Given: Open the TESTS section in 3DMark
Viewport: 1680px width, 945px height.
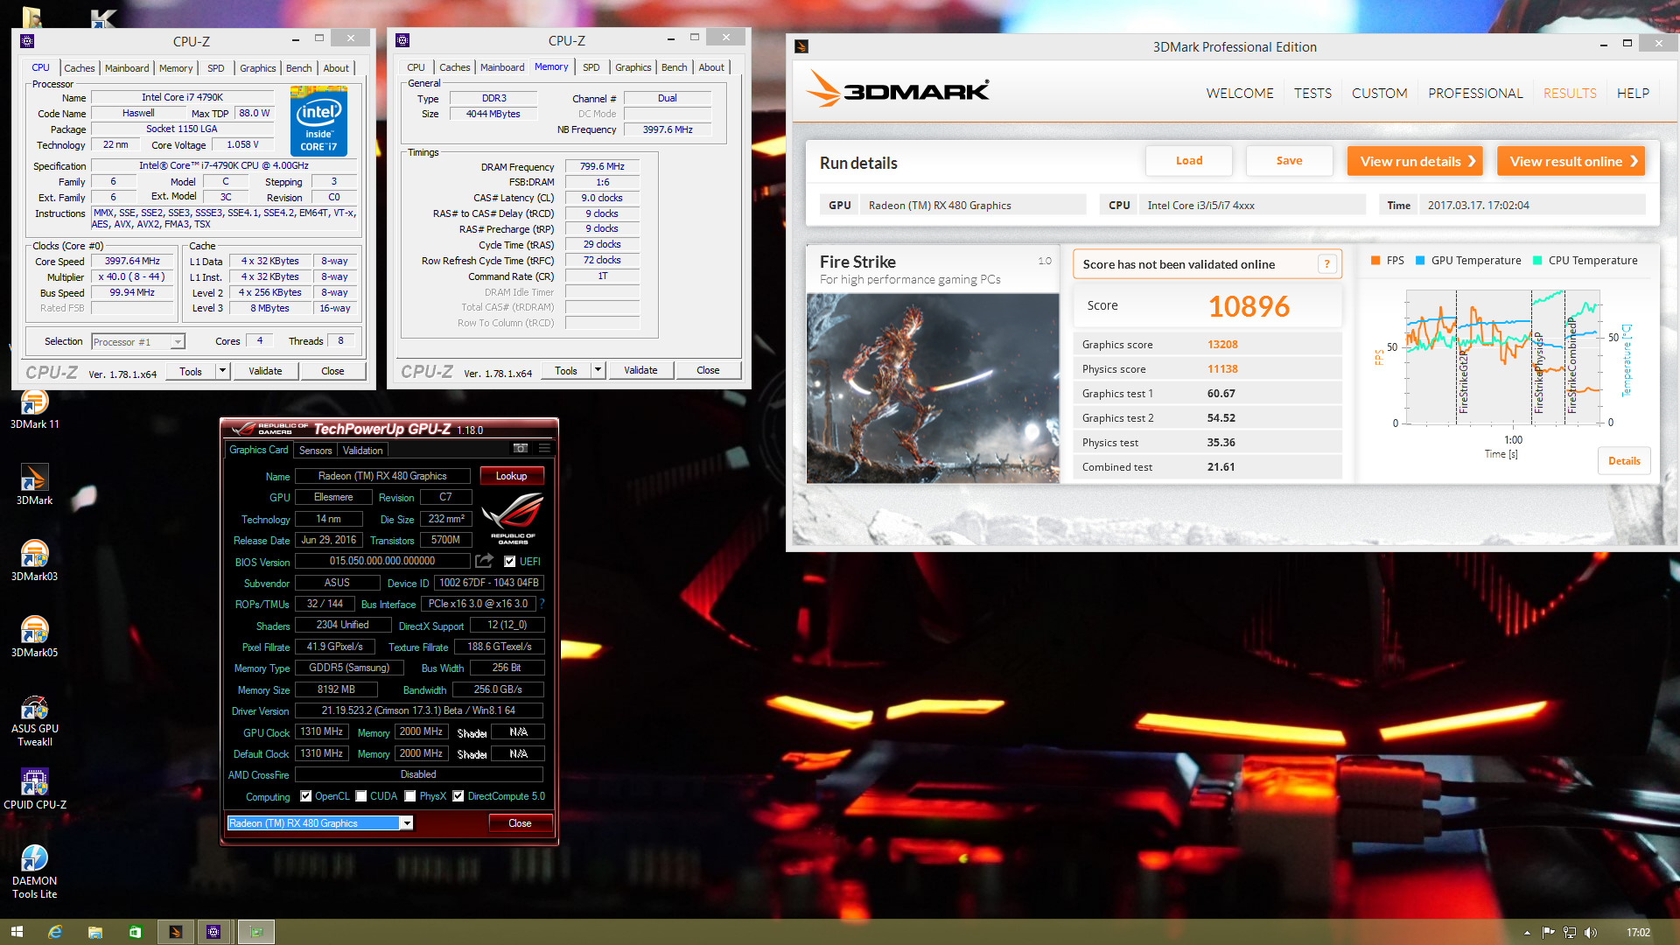Looking at the screenshot, I should tap(1312, 94).
